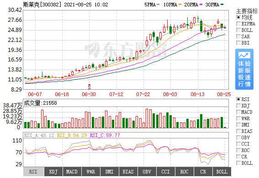Enable the BBI indicator option

238,43
